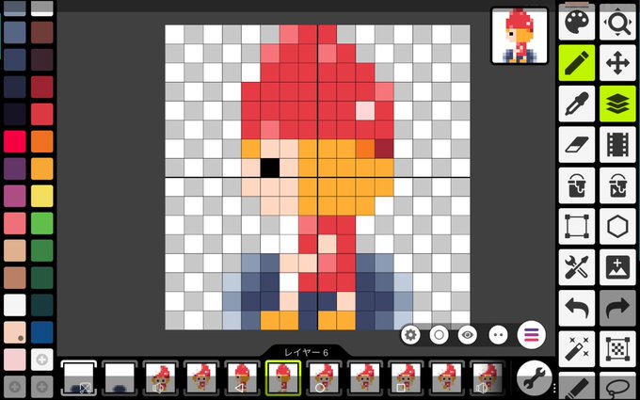Click the round wrench button beside layers
The height and width of the screenshot is (400, 640).
click(x=535, y=378)
